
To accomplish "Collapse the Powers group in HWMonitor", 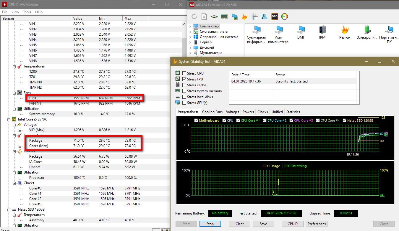I will point(14,151).
